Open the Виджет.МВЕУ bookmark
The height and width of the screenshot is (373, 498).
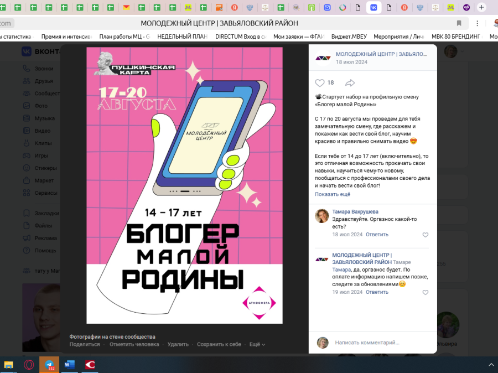tap(349, 37)
